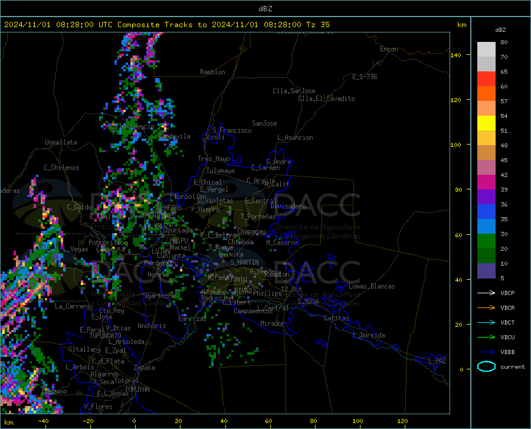Select the orange swatch between 60 and 57

pyautogui.click(x=486, y=94)
